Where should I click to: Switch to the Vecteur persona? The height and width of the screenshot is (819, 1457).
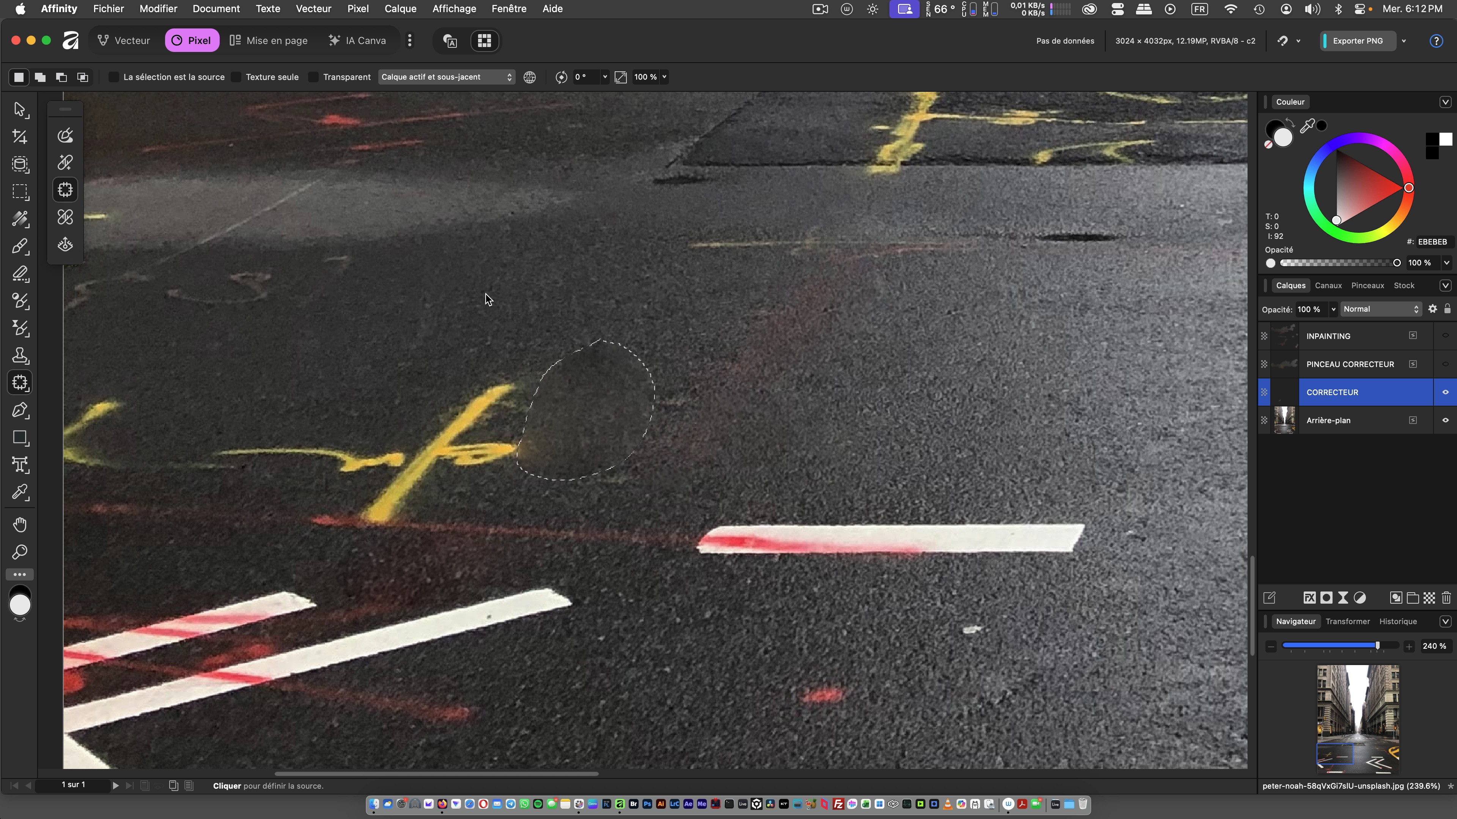coord(124,41)
